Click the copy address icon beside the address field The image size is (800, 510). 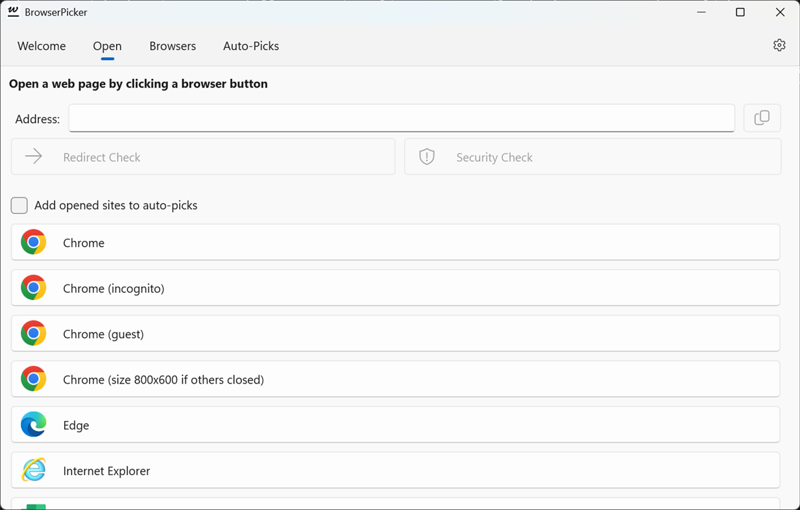pyautogui.click(x=762, y=118)
